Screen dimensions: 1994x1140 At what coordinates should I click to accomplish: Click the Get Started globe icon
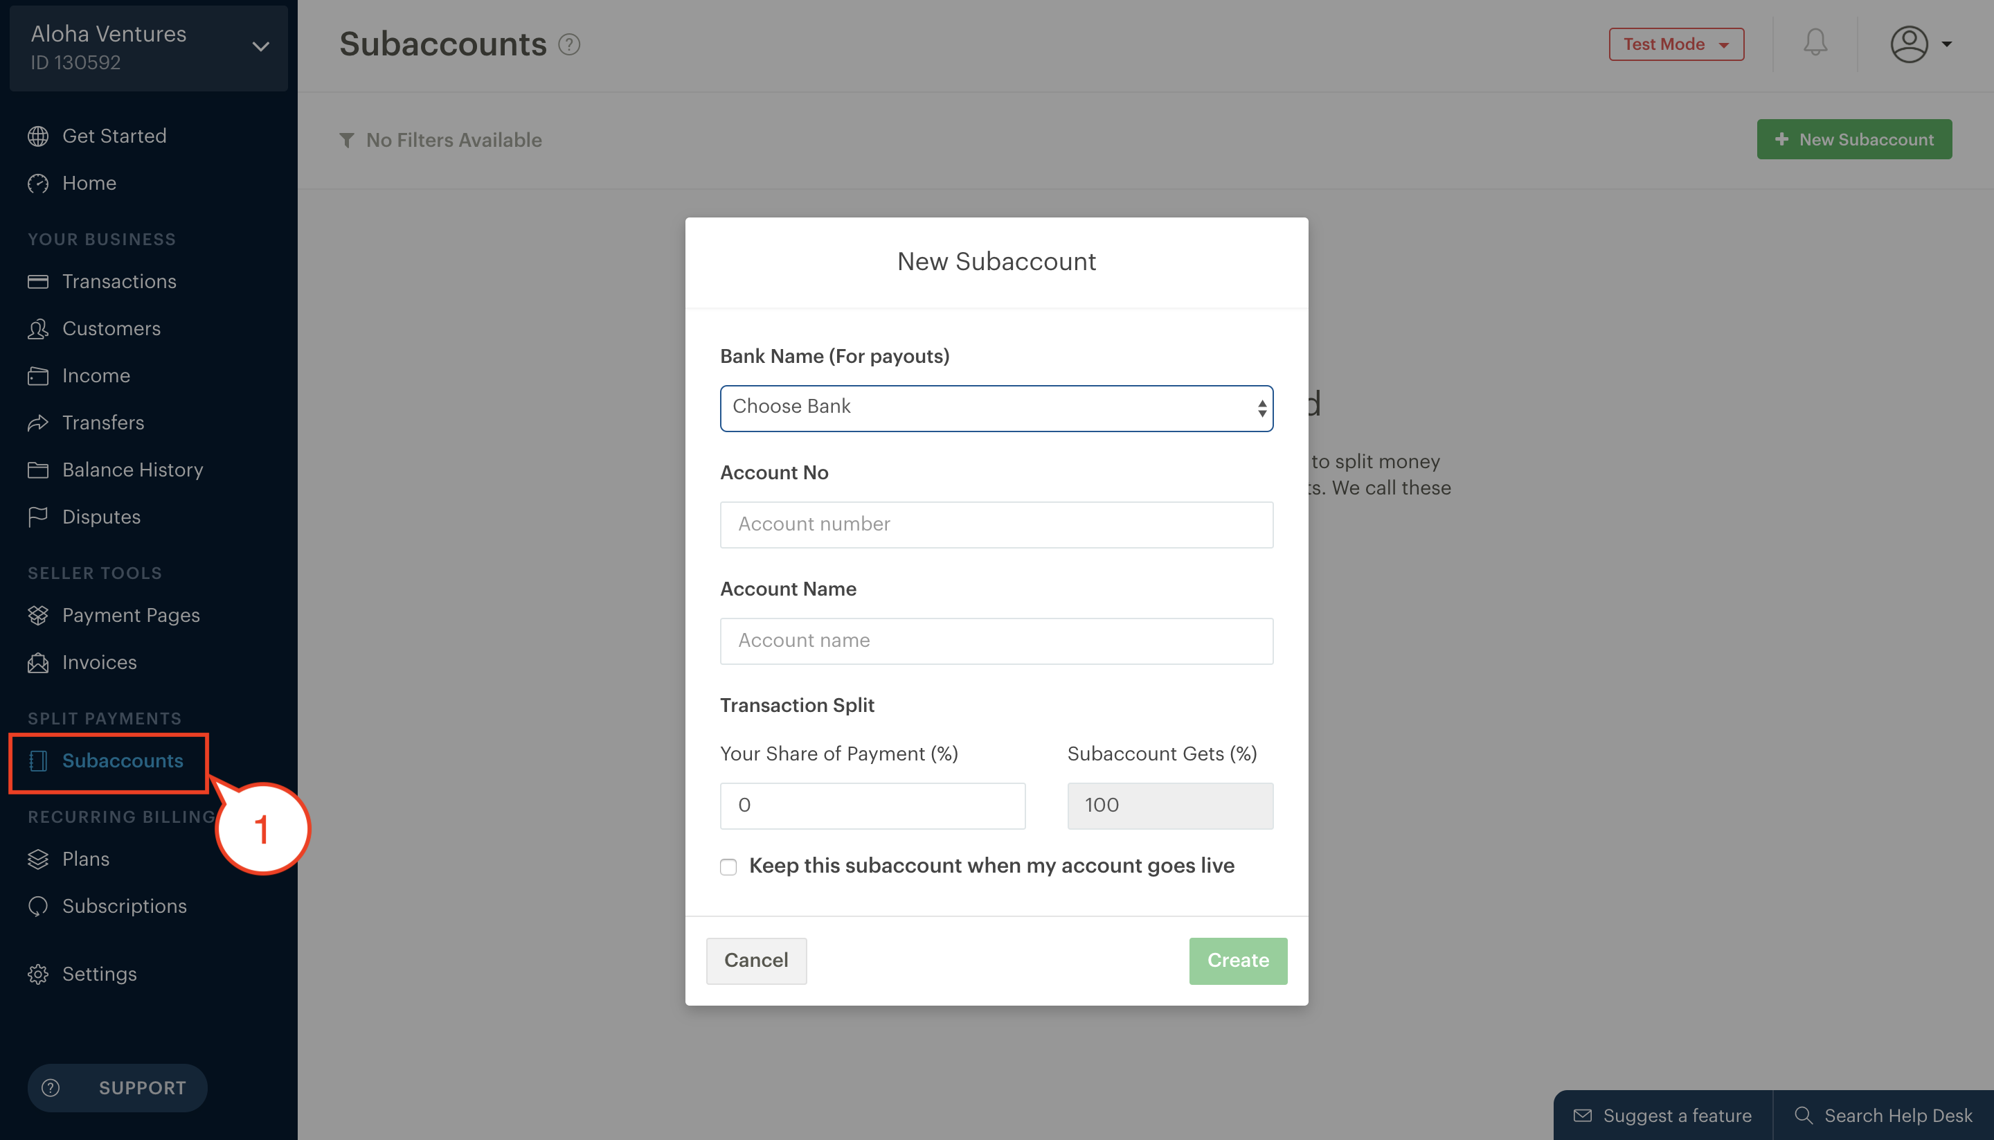pyautogui.click(x=37, y=136)
